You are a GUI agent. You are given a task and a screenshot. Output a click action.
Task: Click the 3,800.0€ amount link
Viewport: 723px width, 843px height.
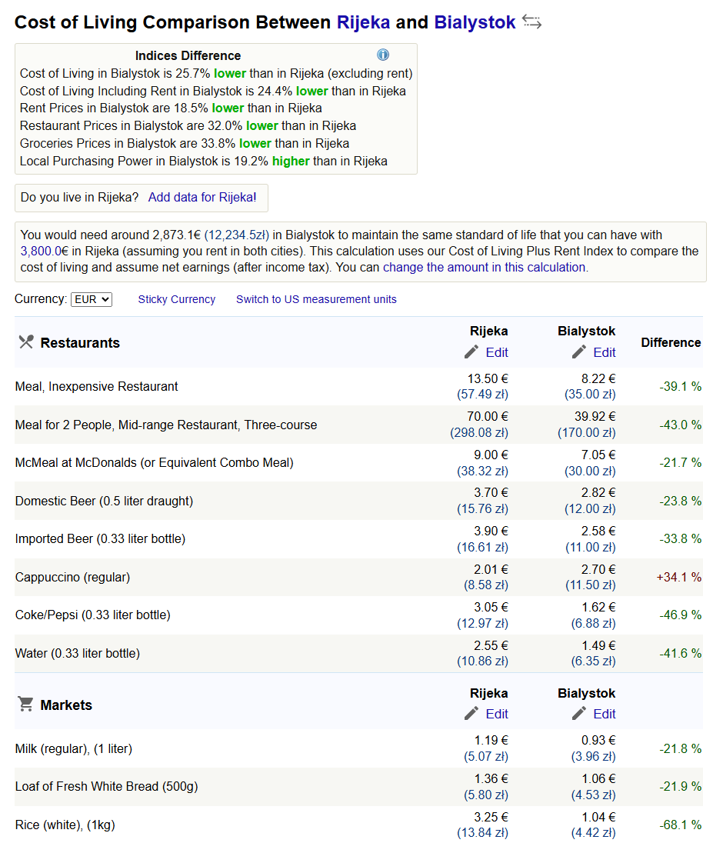click(x=45, y=251)
